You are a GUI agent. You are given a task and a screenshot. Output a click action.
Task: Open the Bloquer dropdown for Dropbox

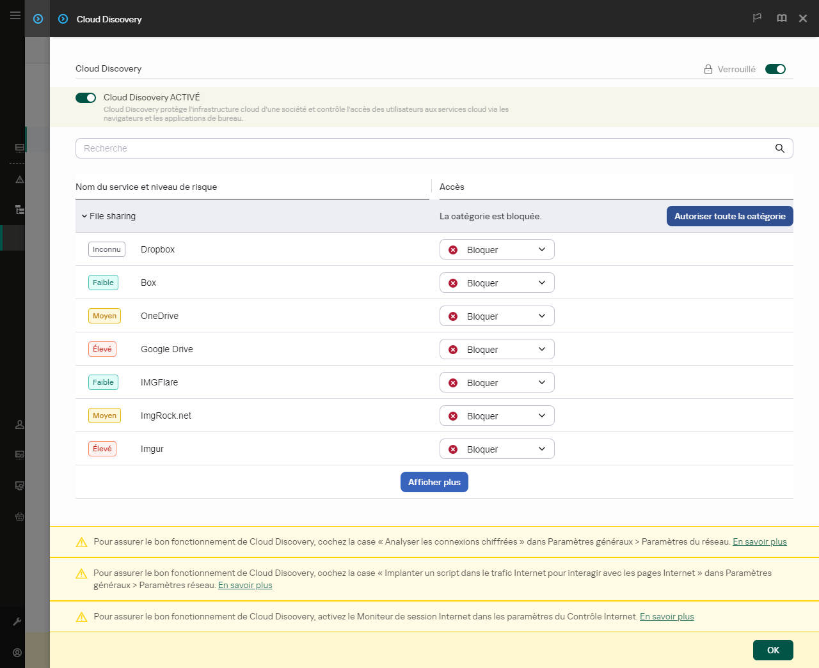coord(497,249)
